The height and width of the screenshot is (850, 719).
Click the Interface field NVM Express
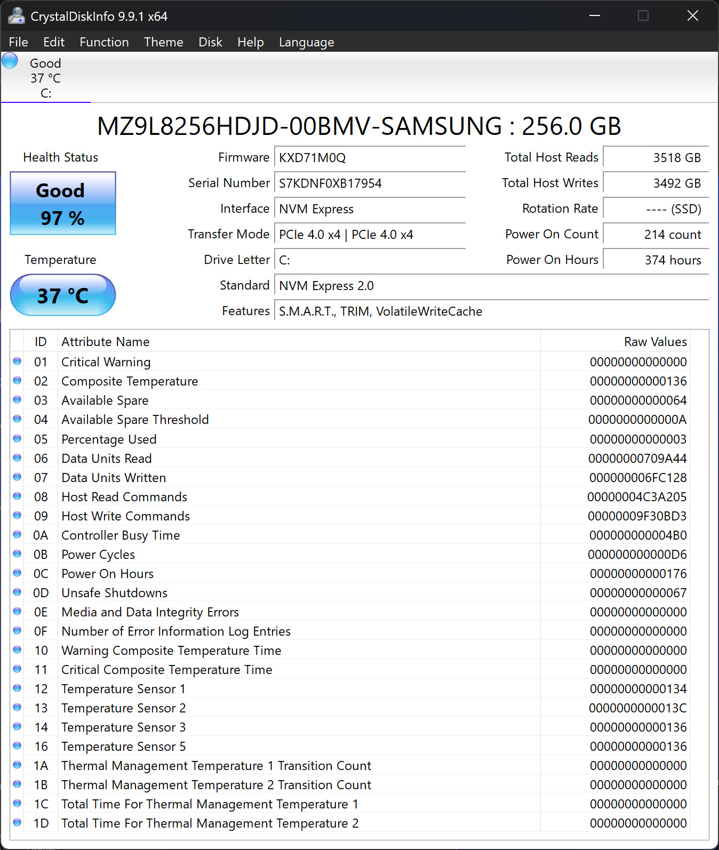coord(370,209)
